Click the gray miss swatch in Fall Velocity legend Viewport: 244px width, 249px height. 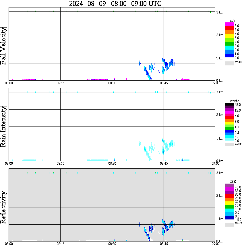(229, 63)
